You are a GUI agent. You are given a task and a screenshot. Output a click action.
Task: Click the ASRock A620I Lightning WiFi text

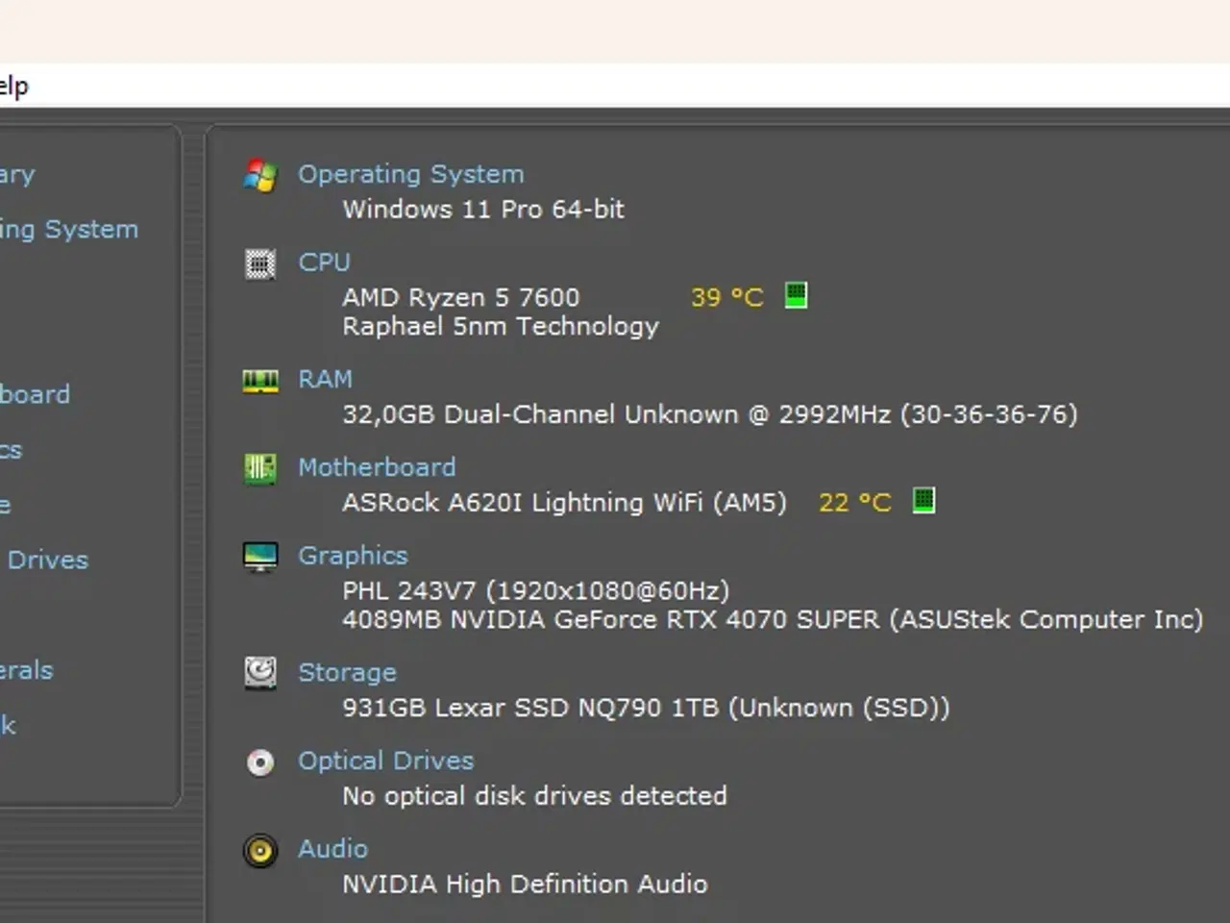tap(564, 503)
